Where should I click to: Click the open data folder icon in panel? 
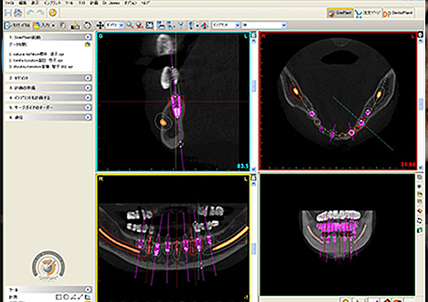[x=88, y=44]
